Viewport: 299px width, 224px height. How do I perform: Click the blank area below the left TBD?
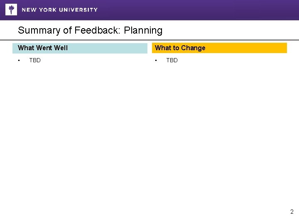62,124
